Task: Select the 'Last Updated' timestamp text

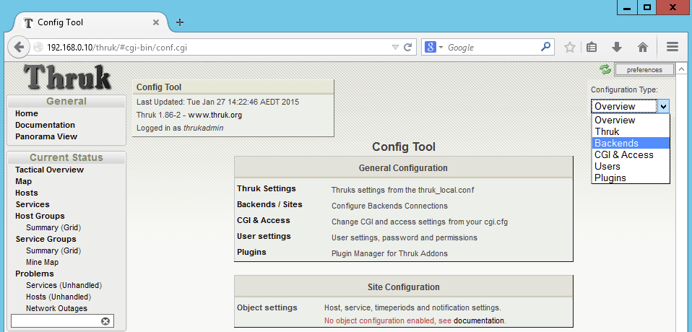Action: coord(217,102)
